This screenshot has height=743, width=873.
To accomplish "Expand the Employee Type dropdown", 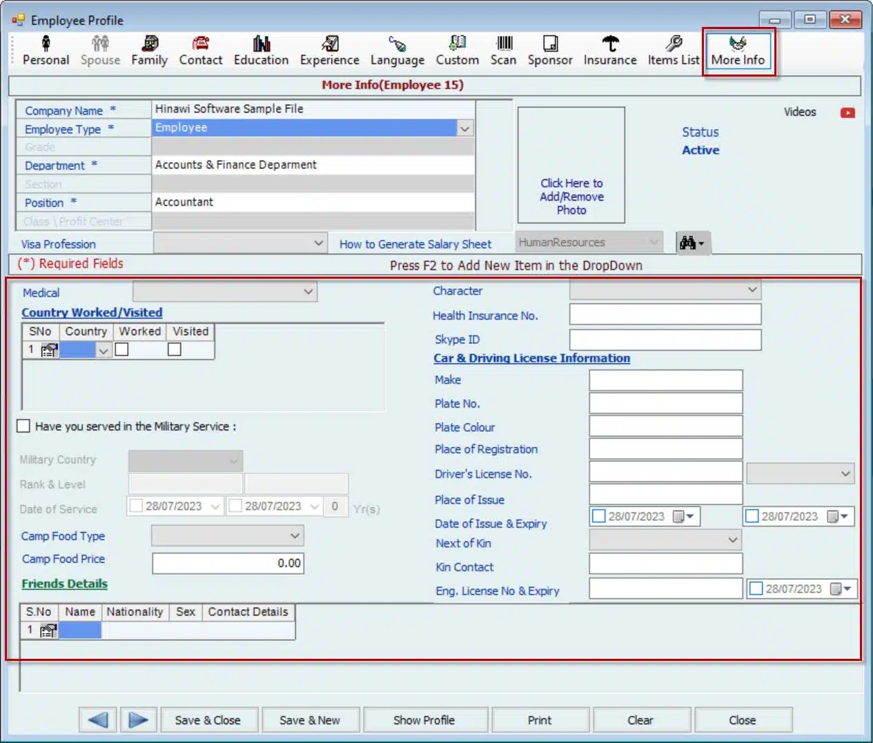I will (x=465, y=128).
